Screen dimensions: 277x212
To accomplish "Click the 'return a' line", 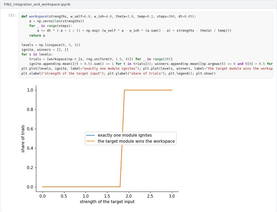I will point(37,35).
